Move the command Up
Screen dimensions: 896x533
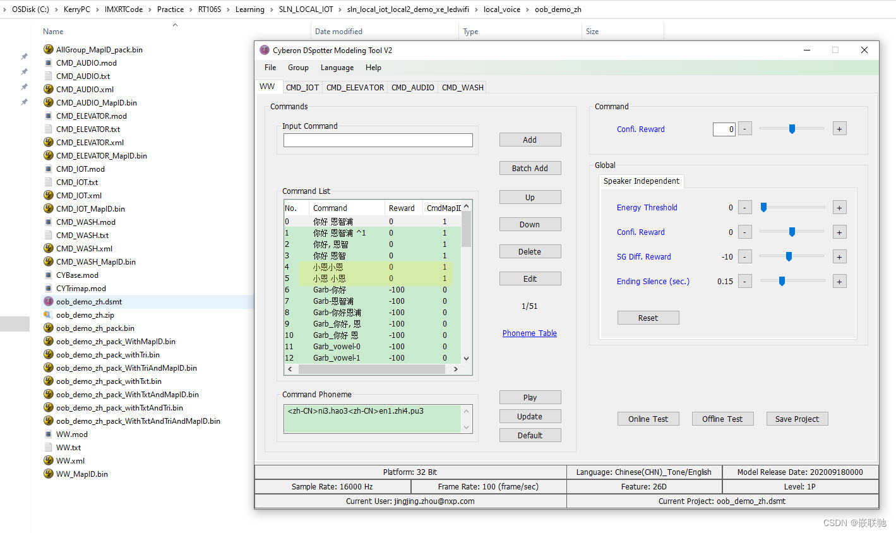[530, 198]
